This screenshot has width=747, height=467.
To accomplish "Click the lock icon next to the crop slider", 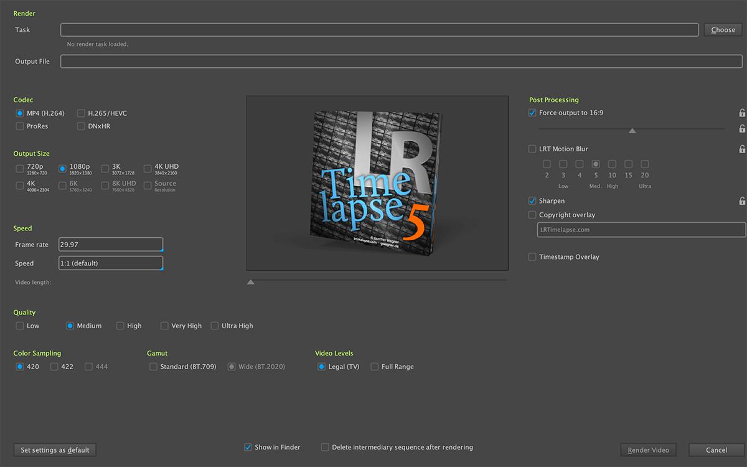I will coord(742,129).
